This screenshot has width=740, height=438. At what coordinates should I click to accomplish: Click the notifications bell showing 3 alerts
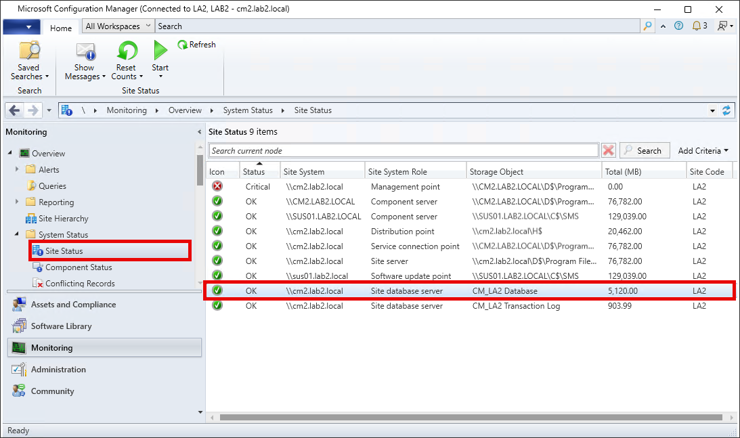[697, 26]
